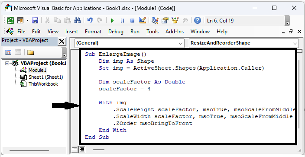Click the VBA icon left of File menu
305x157 pixels.
(x=10, y=31)
